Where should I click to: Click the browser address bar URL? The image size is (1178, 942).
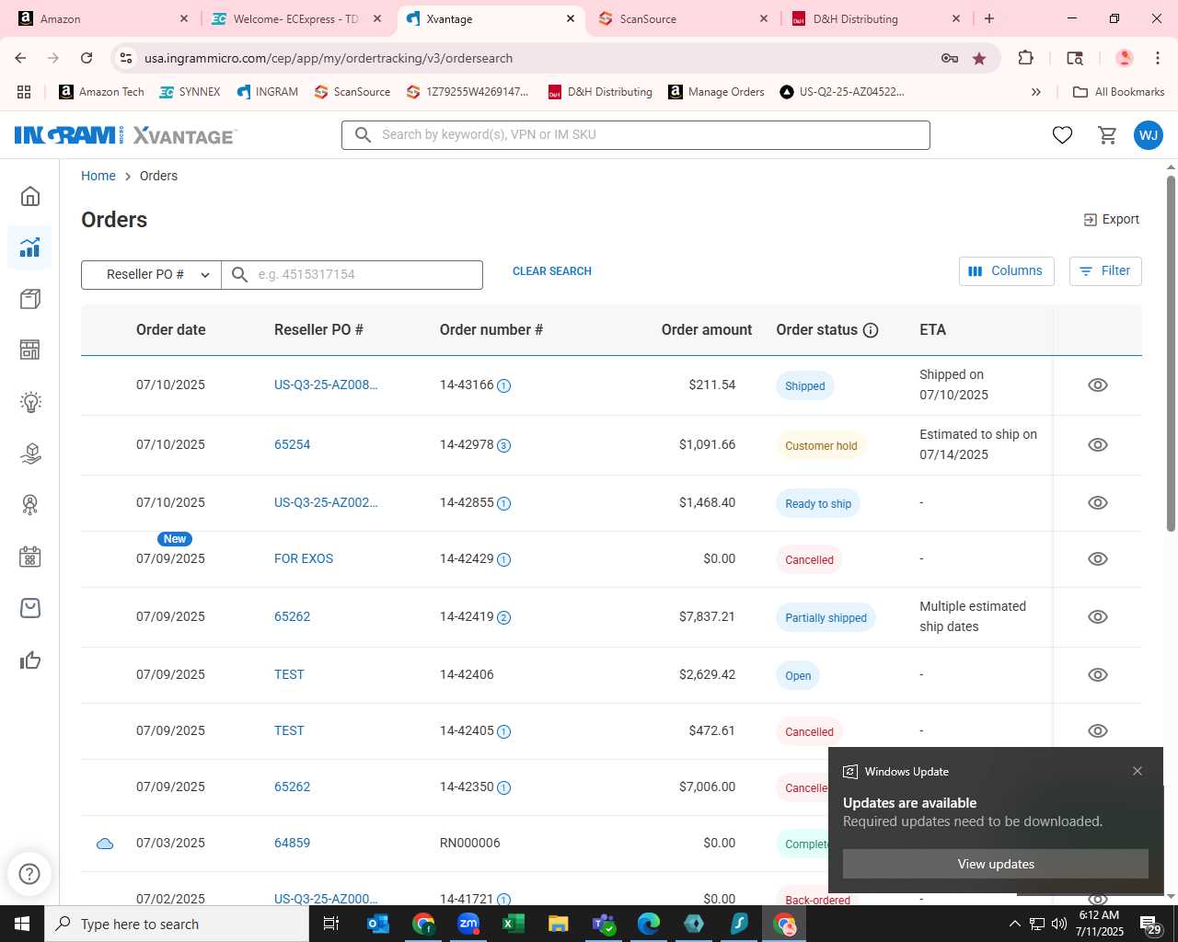tap(329, 58)
